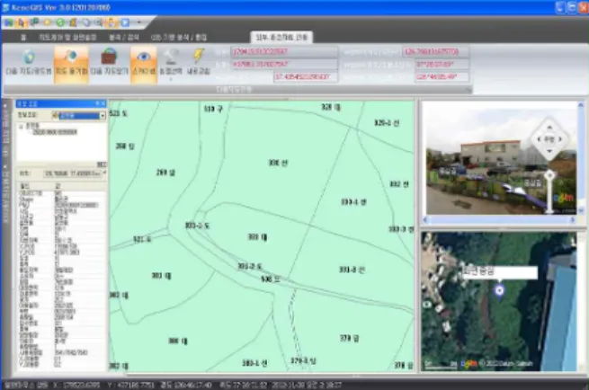Close the left info query panel
Screen dimensions: 589x390
103,103
